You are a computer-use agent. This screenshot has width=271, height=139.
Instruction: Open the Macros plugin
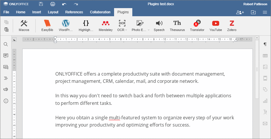pyautogui.click(x=24, y=26)
